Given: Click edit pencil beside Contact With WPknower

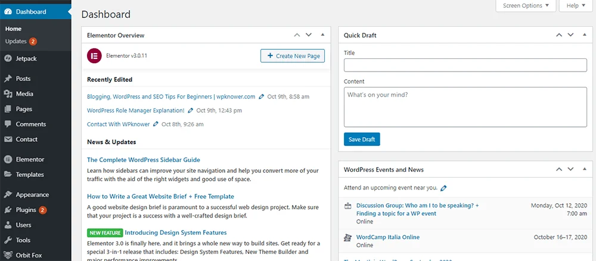Looking at the screenshot, I should (156, 124).
